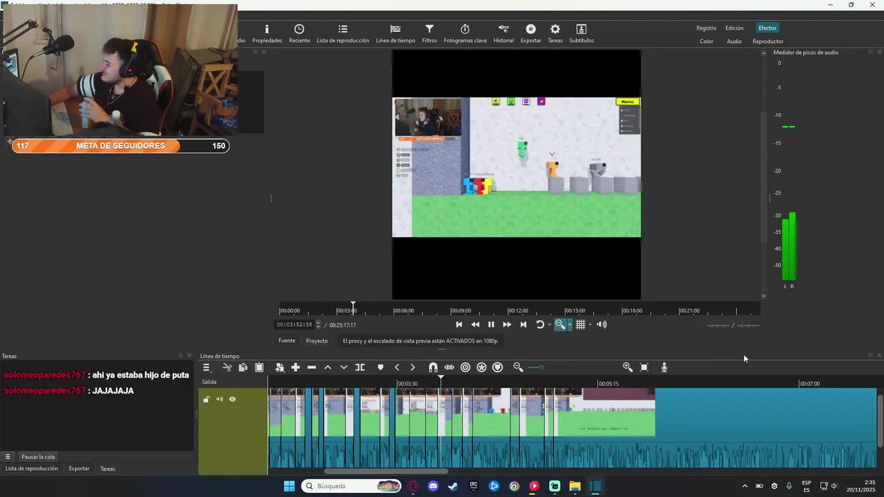Split clip at the playhead

click(360, 367)
